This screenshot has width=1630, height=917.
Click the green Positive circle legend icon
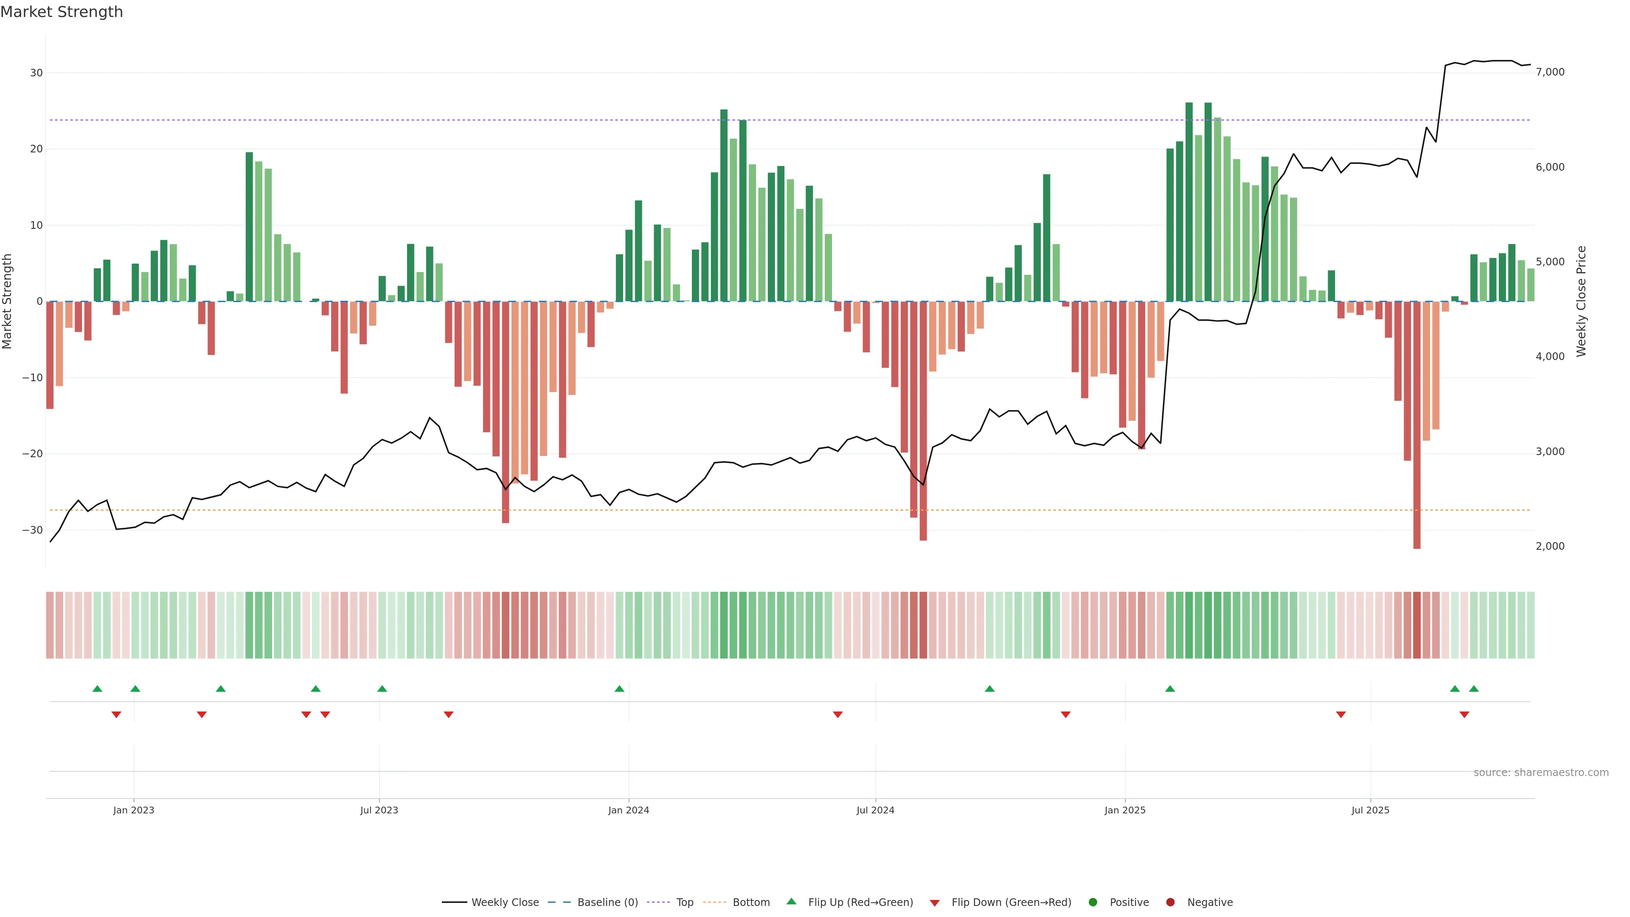[x=1093, y=902]
